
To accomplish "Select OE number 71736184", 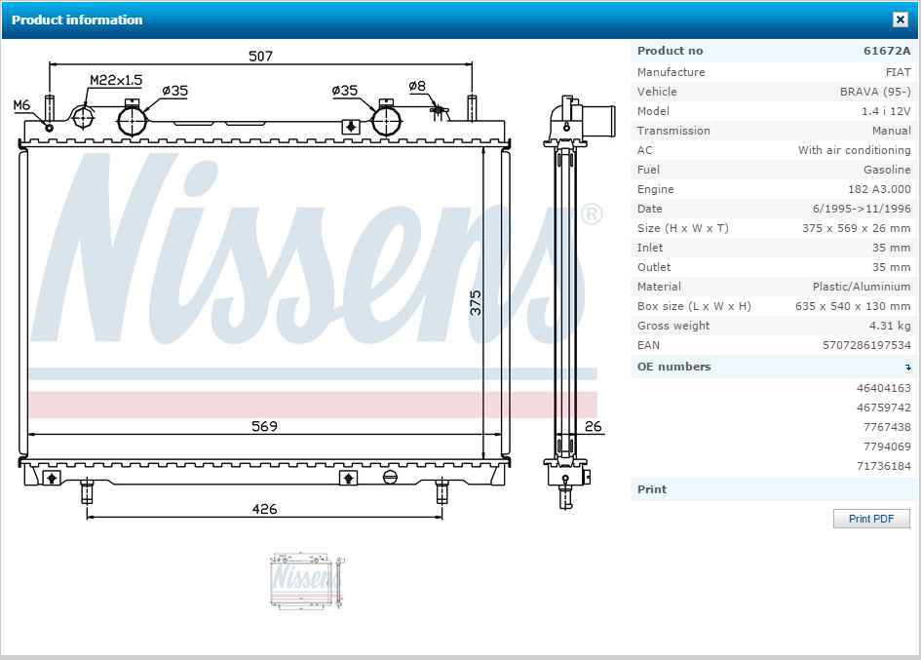I will click(883, 465).
